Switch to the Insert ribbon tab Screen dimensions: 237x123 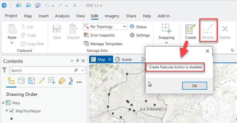43,16
